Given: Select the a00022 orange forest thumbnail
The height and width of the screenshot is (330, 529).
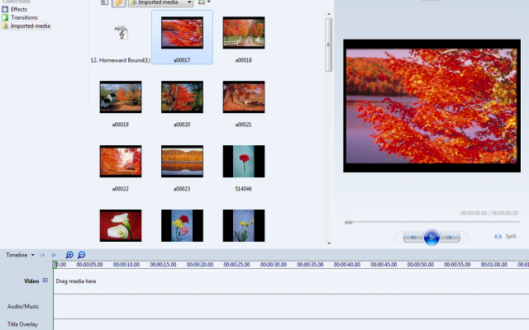Looking at the screenshot, I should (x=121, y=162).
